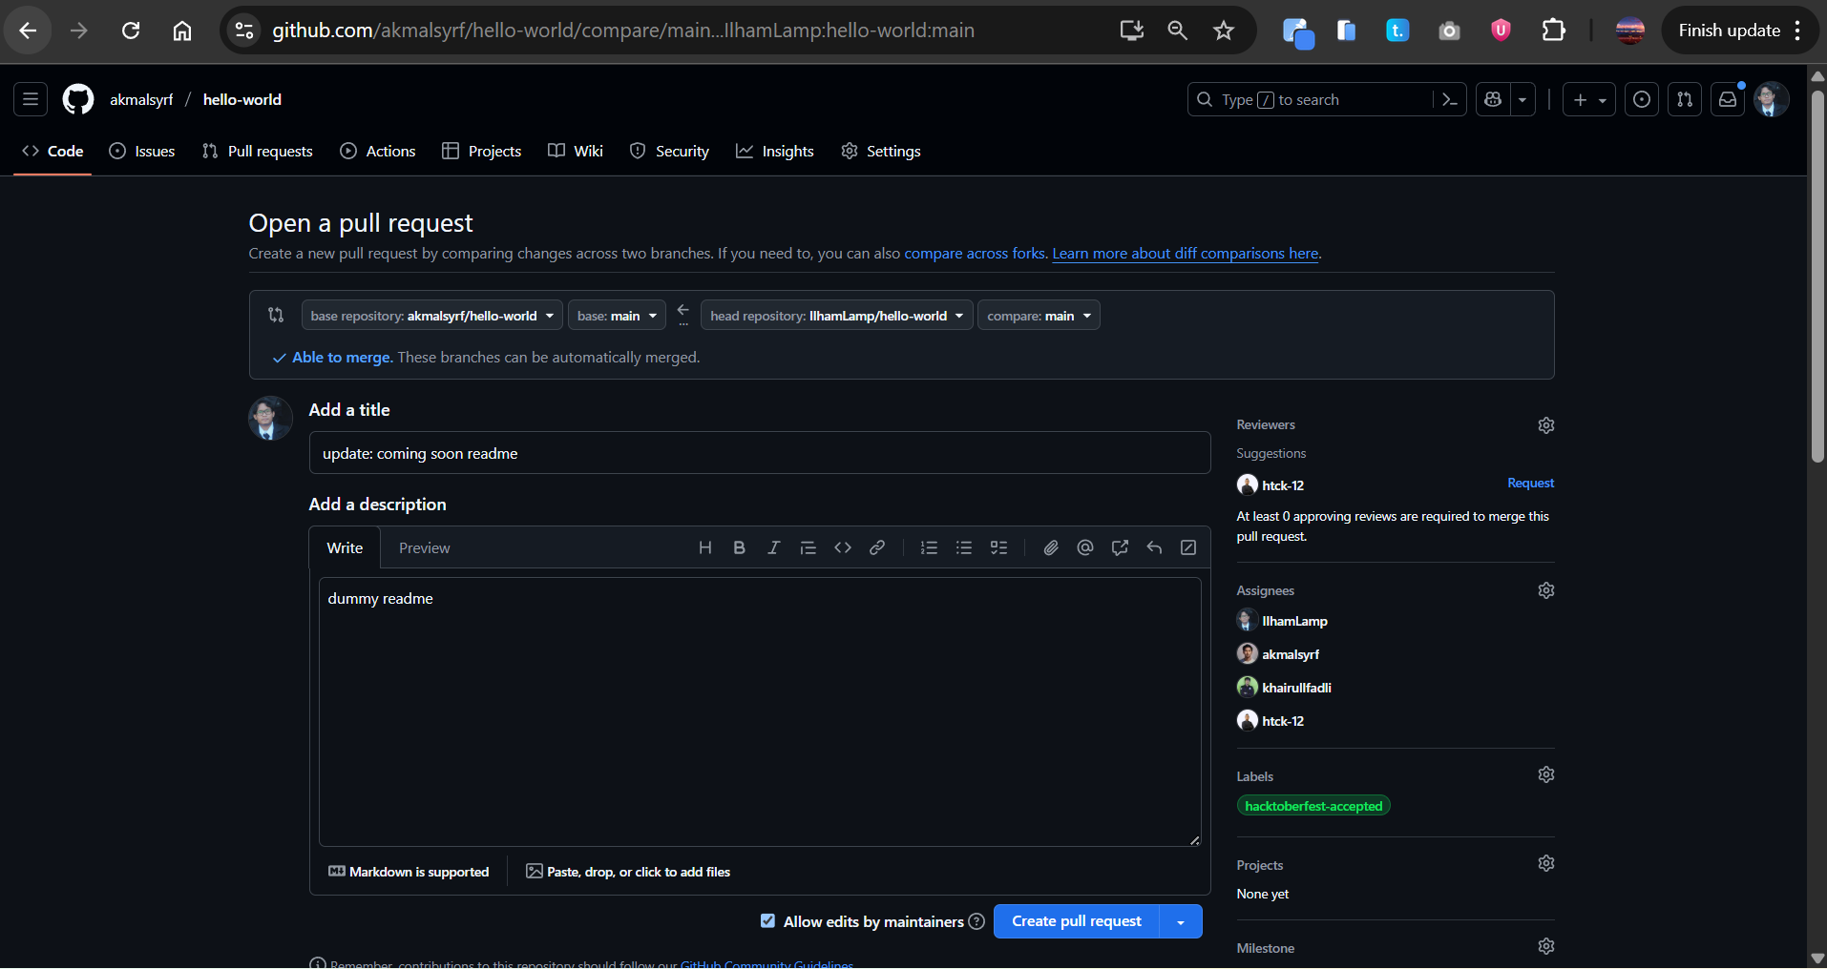Click the attach files paperclip icon
Image resolution: width=1827 pixels, height=969 pixels.
point(1050,547)
